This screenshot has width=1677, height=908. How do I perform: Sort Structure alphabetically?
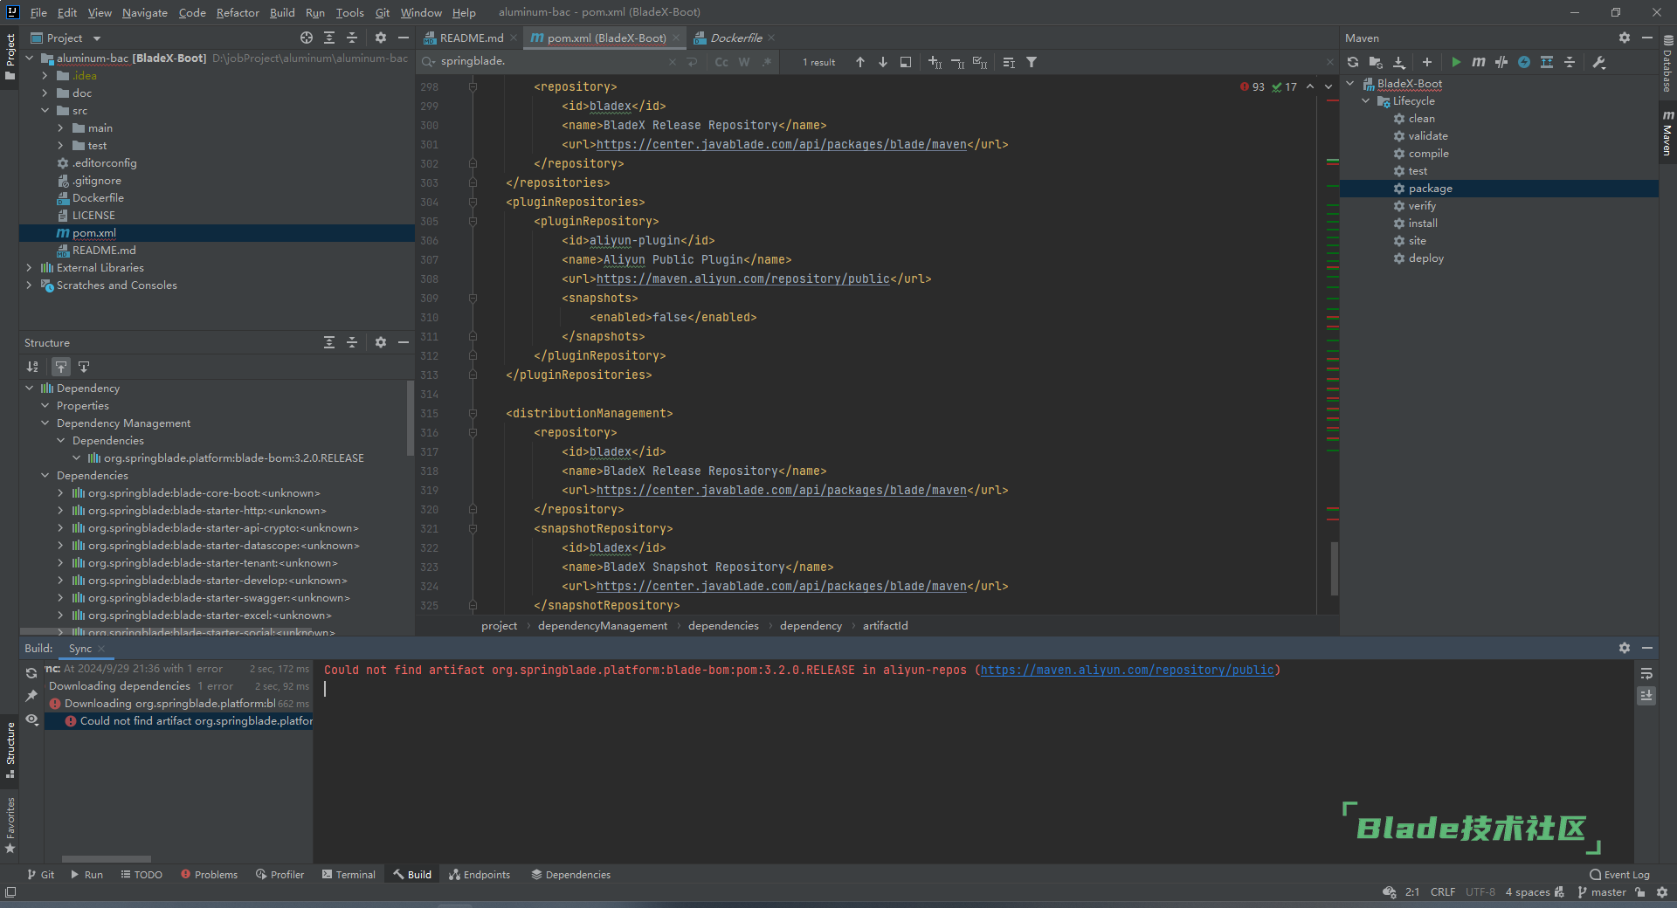[x=32, y=367]
